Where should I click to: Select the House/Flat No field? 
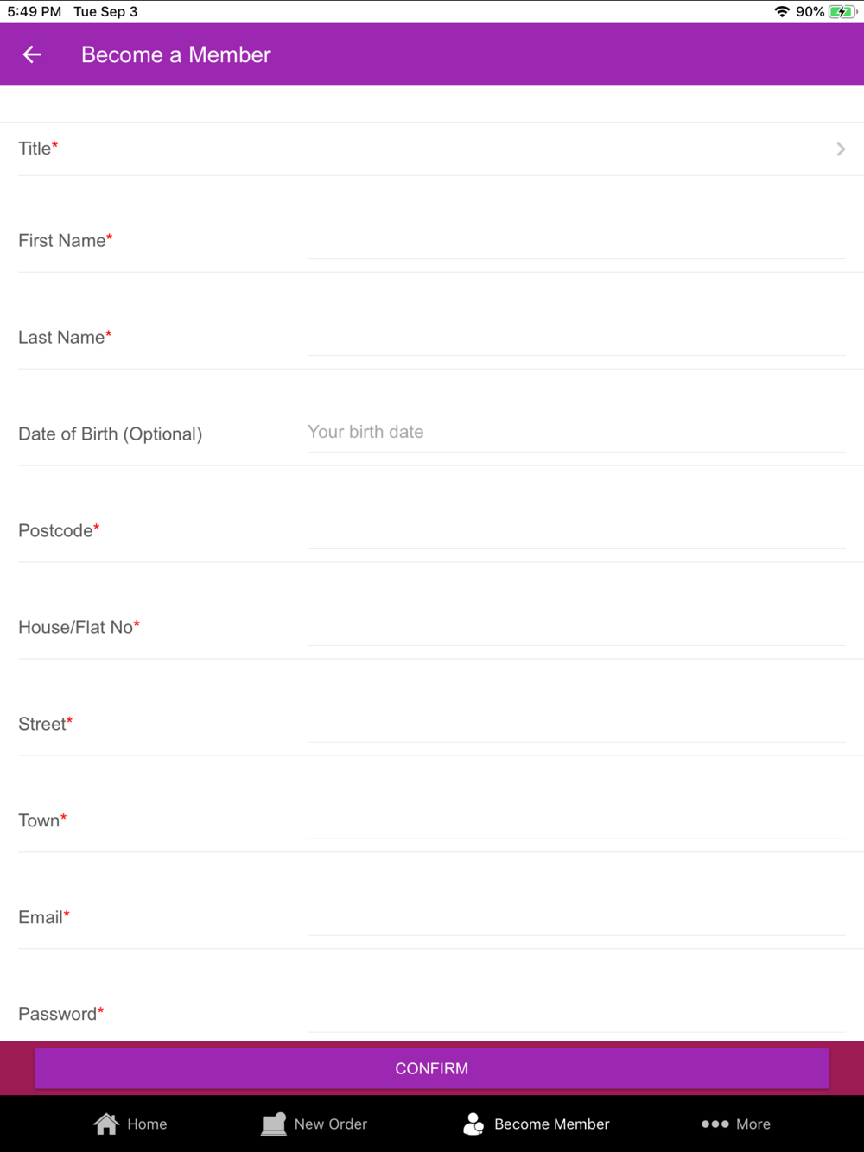(575, 627)
